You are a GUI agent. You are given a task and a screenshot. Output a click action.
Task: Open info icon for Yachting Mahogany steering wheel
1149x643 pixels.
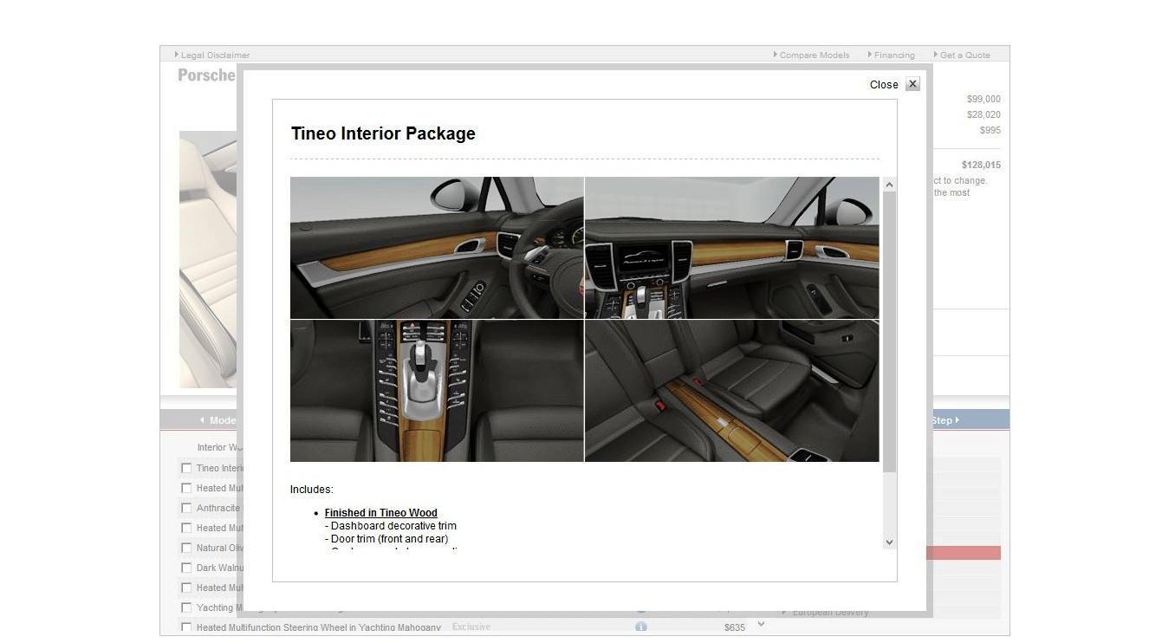coord(640,627)
